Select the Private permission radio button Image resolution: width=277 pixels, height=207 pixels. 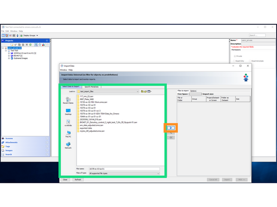click(x=235, y=56)
